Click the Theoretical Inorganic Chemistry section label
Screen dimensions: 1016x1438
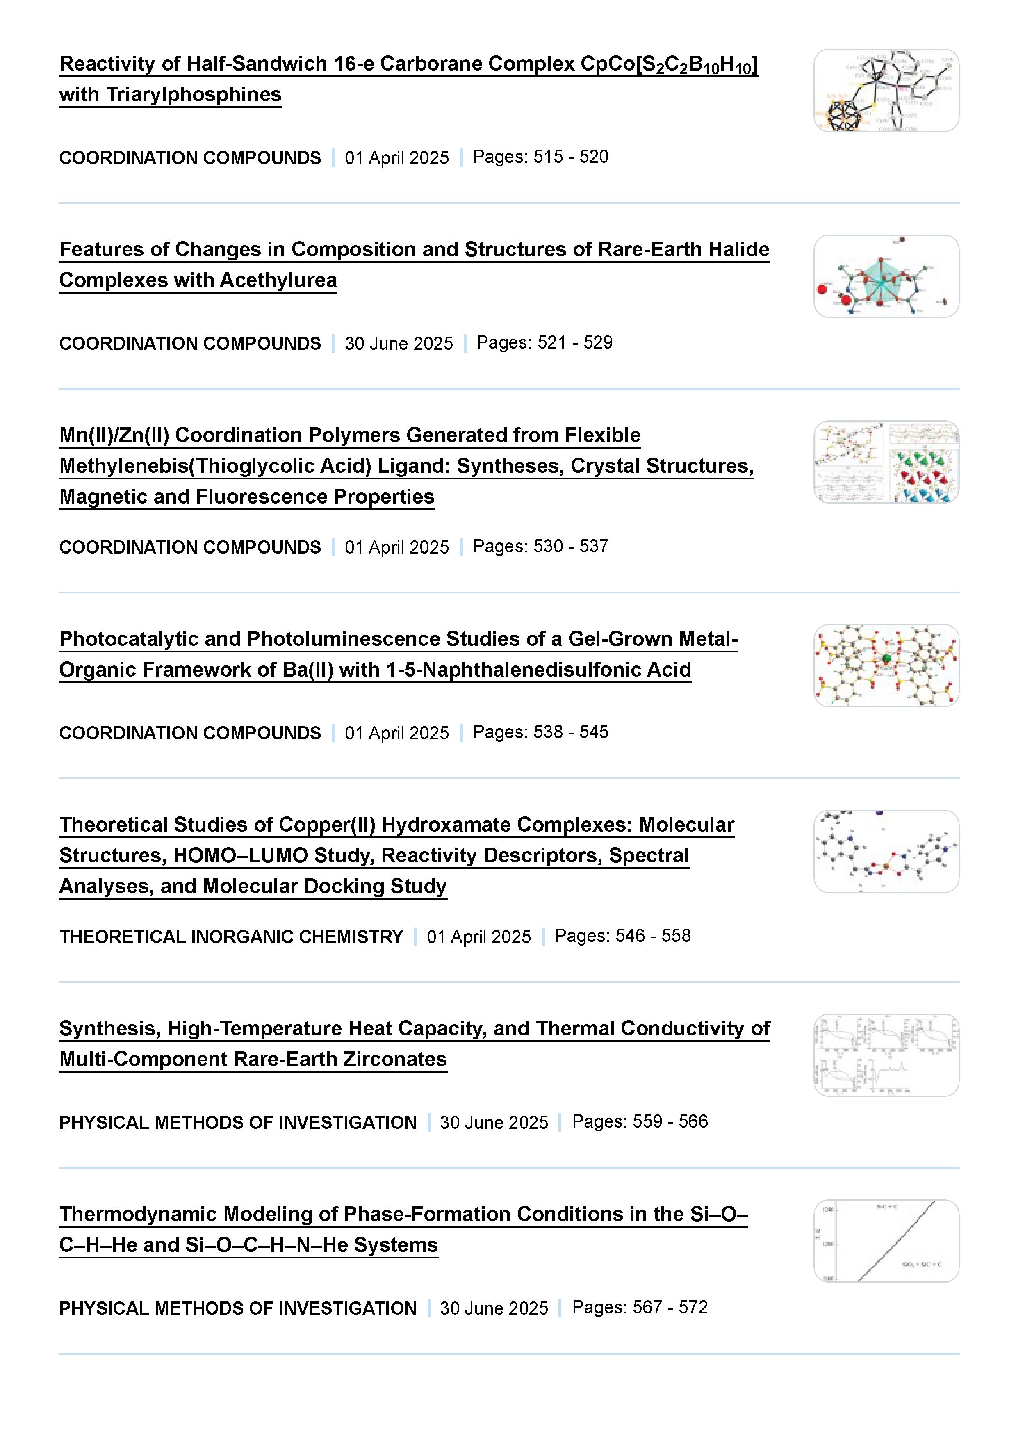(x=231, y=937)
